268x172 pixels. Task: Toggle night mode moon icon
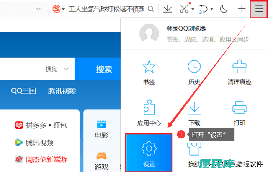224,9
